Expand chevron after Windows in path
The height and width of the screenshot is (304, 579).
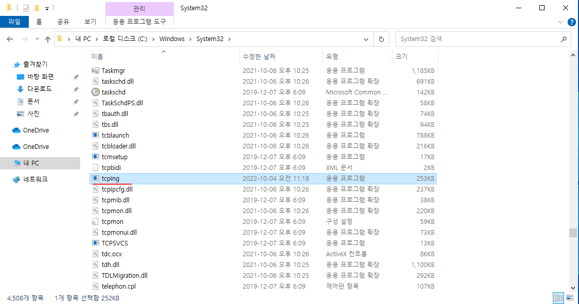[191, 39]
